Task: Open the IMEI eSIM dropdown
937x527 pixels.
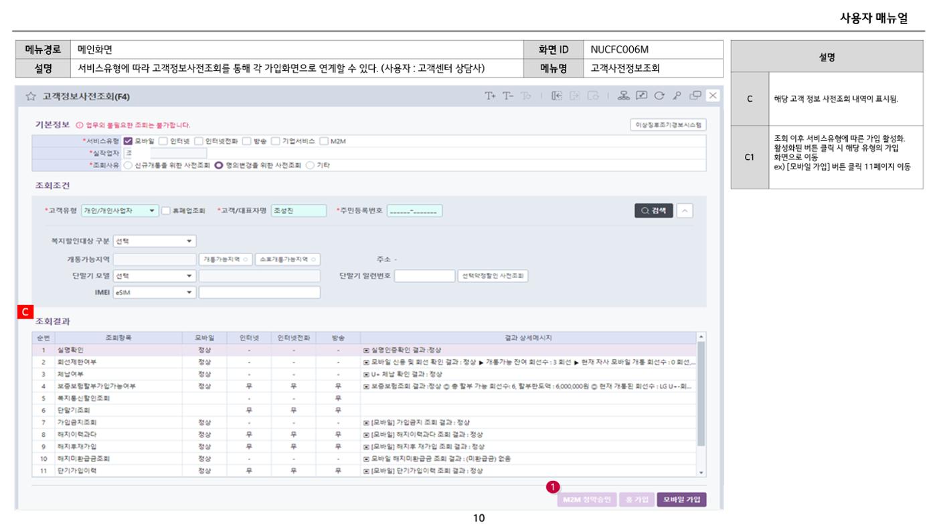Action: (x=155, y=292)
